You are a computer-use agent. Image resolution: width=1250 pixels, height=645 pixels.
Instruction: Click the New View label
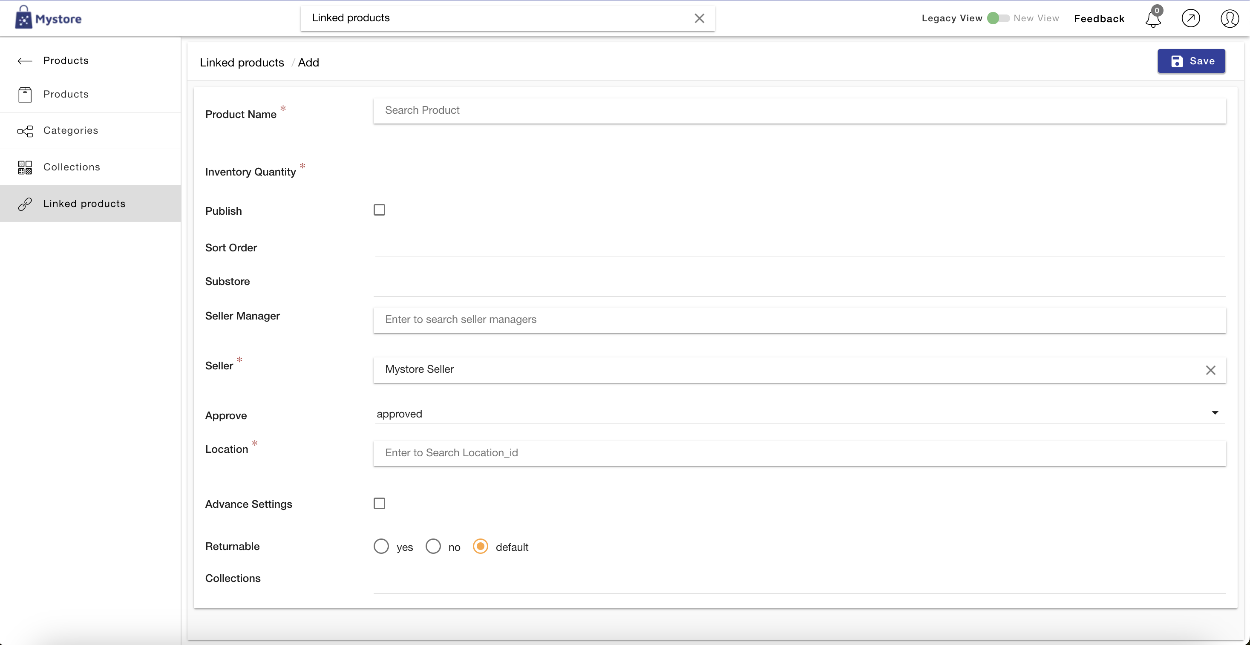pos(1036,18)
